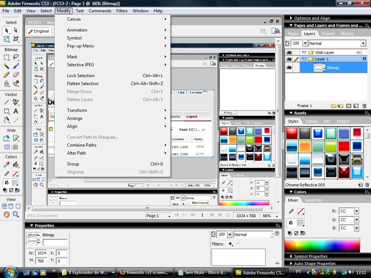Toggle Web Layer visibility eye

tap(289, 52)
